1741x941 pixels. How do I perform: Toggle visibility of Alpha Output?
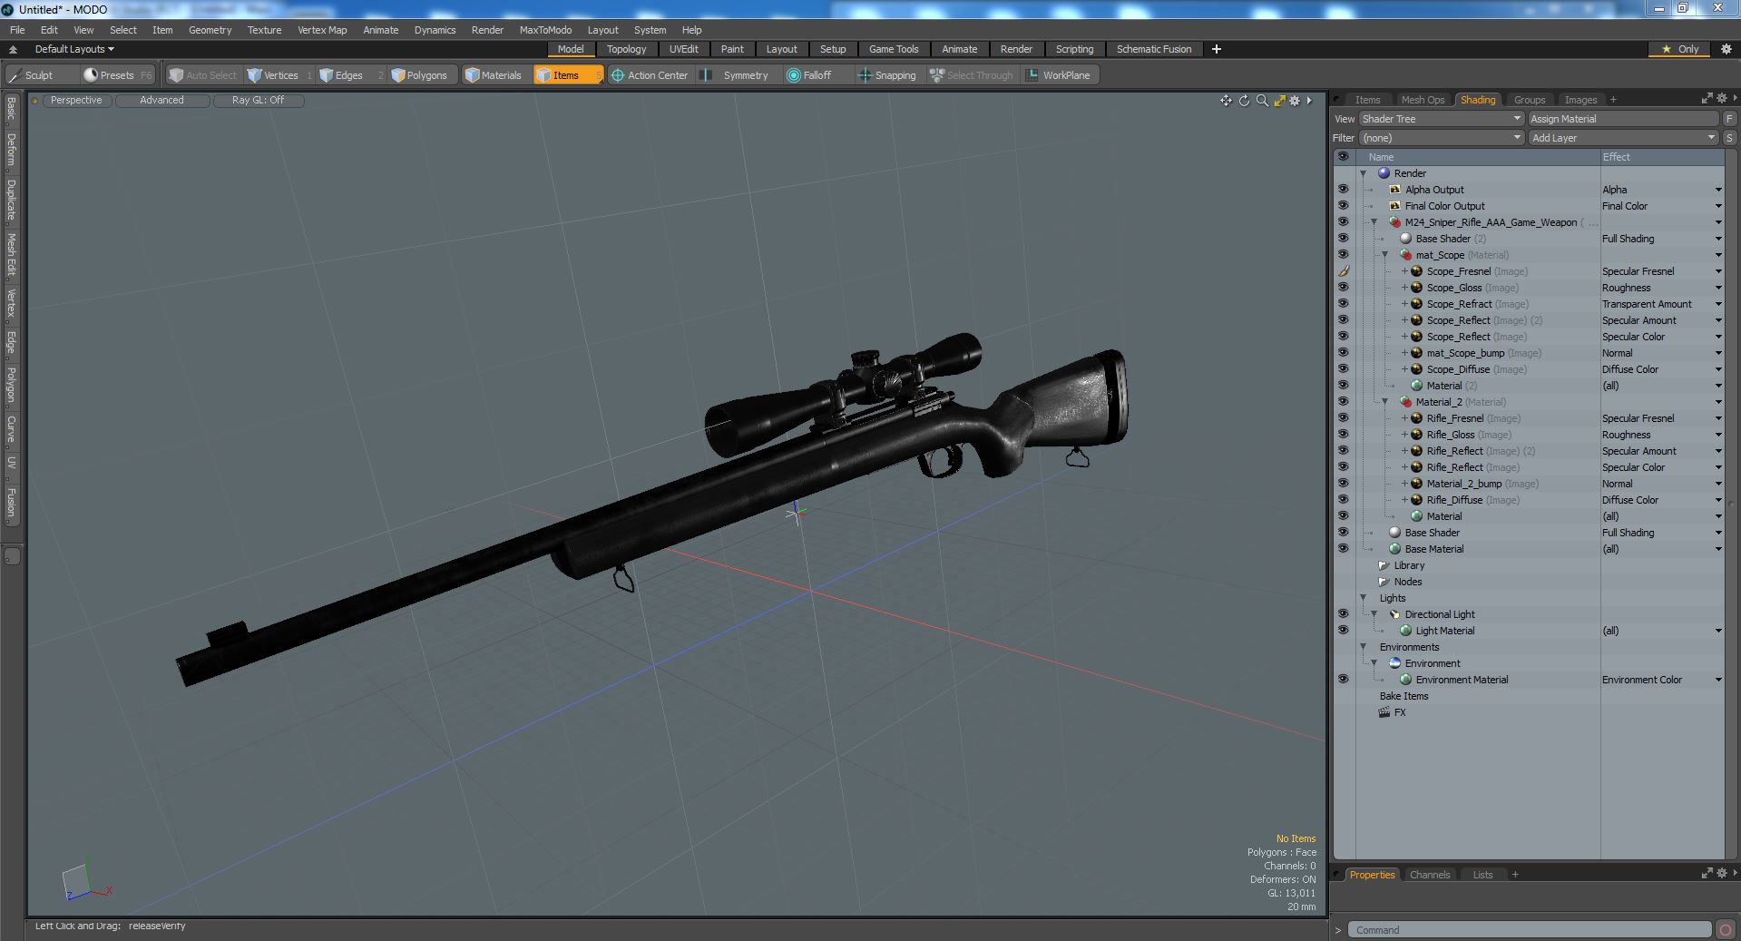click(x=1343, y=190)
